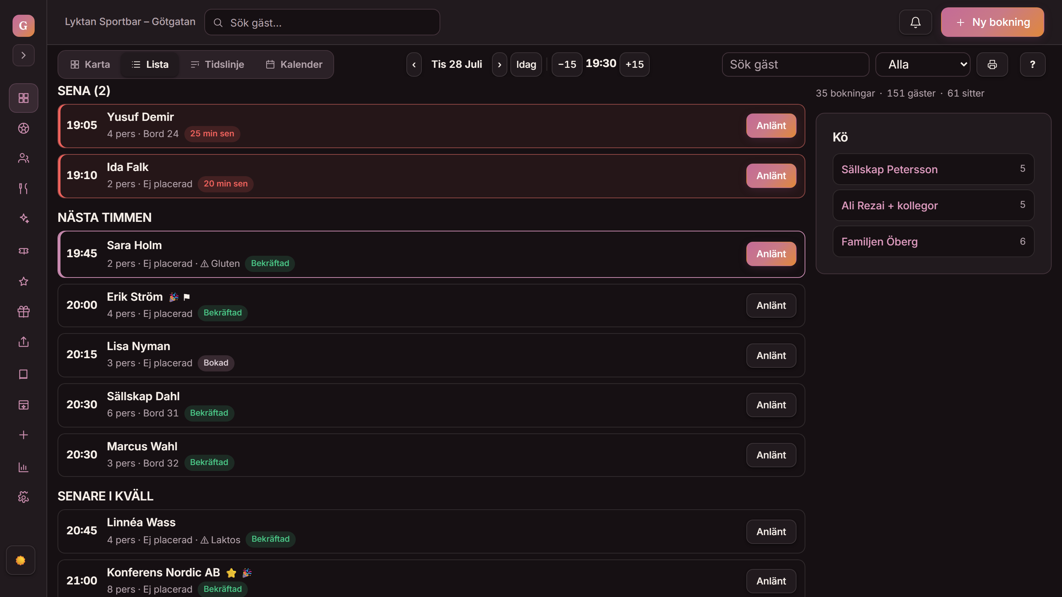Open the Marcus Wahl booking name

pos(142,447)
